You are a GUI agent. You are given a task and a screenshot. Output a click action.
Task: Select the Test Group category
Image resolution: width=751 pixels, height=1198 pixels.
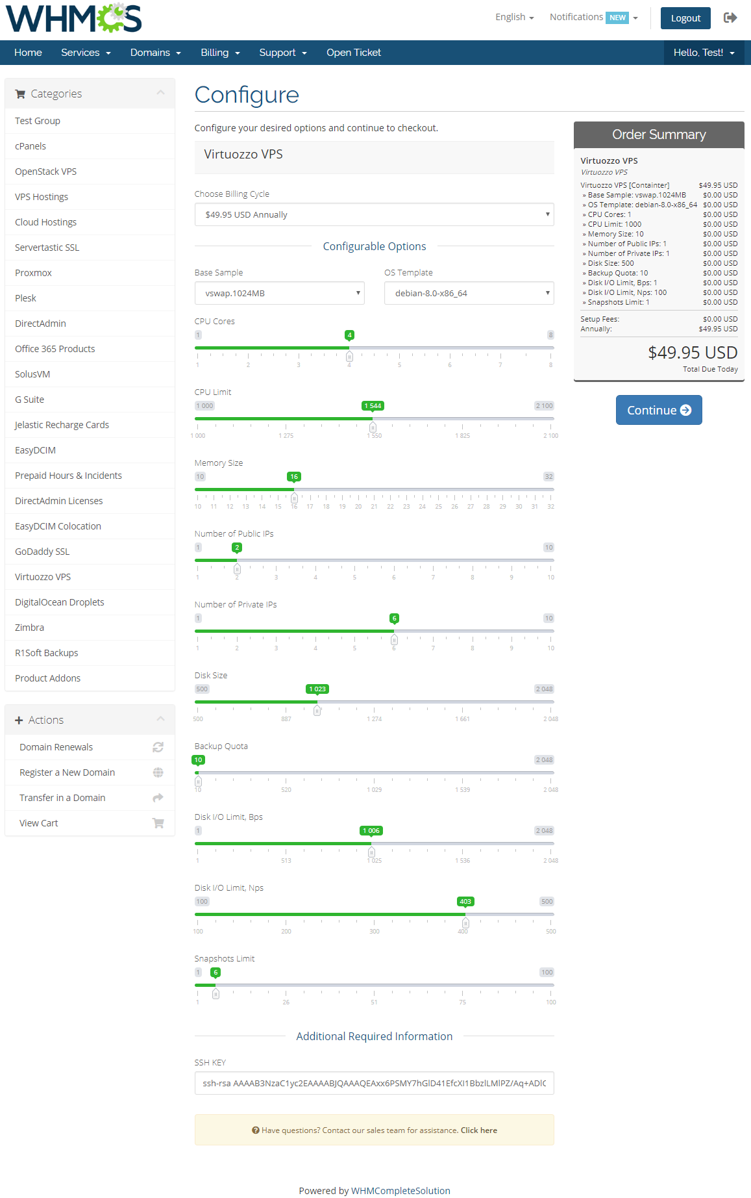pos(90,121)
